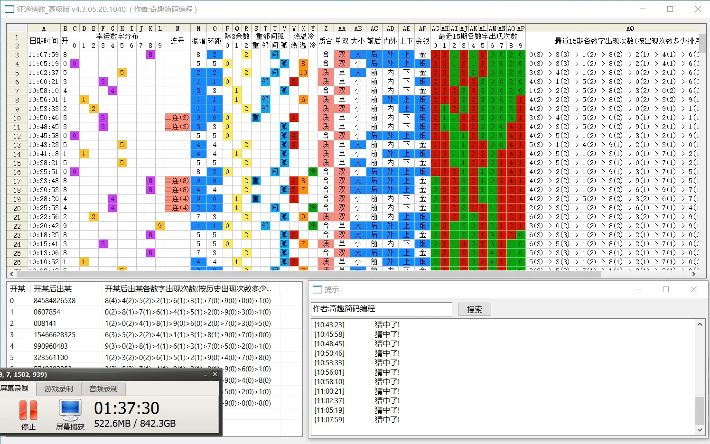Click the monitor screen-capture icon
Screen dimensions: 710x444
(70, 410)
